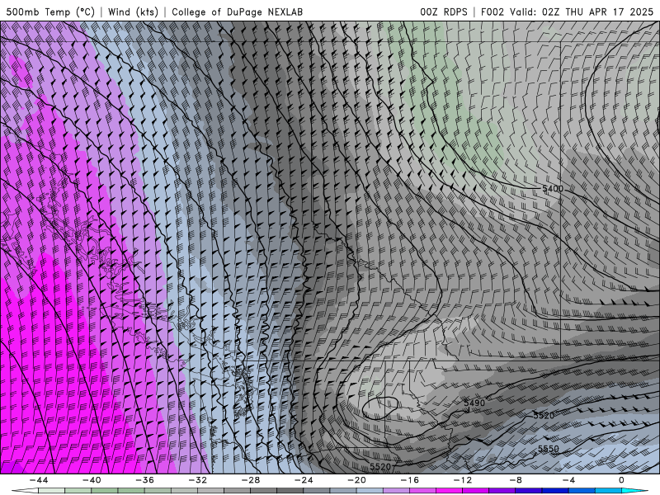Click the -4 colorbar tick label
The width and height of the screenshot is (660, 495).
coord(568,480)
